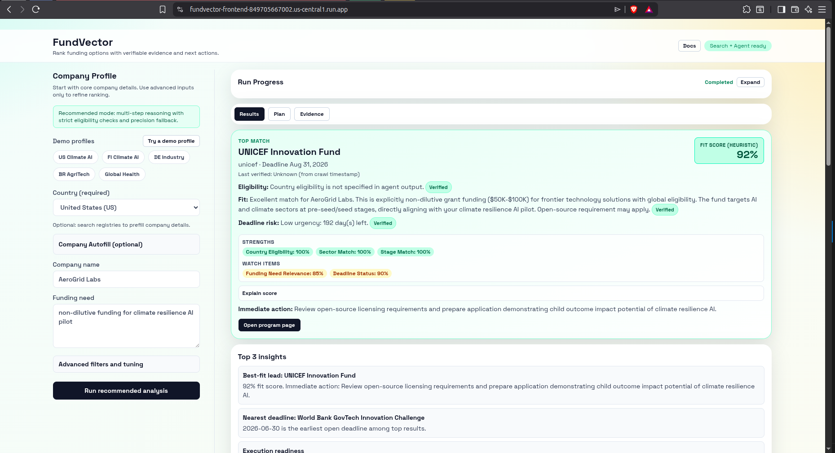The image size is (835, 453).
Task: Click the Country Eligibility: 100% chip
Action: (x=278, y=252)
